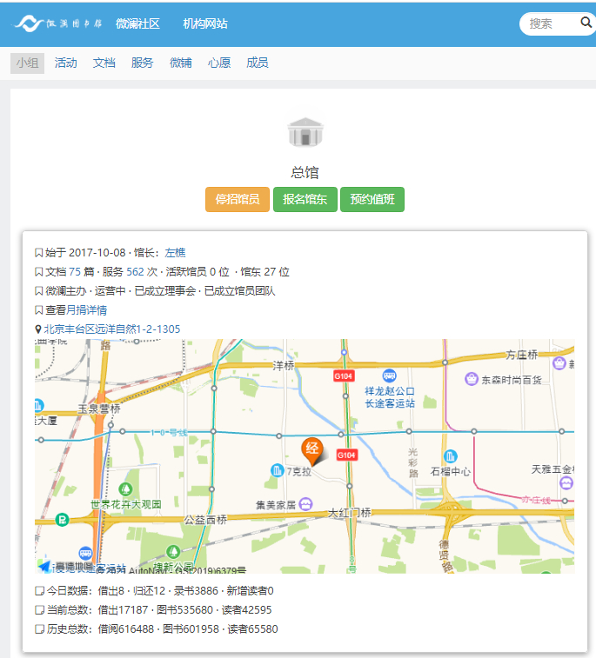
Task: Click the 世界花卉大观园 park icon
Action: [127, 489]
